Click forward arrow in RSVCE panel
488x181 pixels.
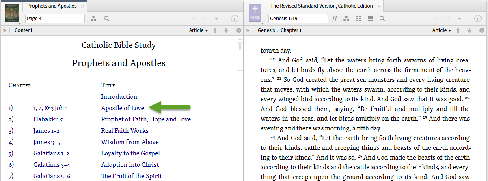click(448, 19)
